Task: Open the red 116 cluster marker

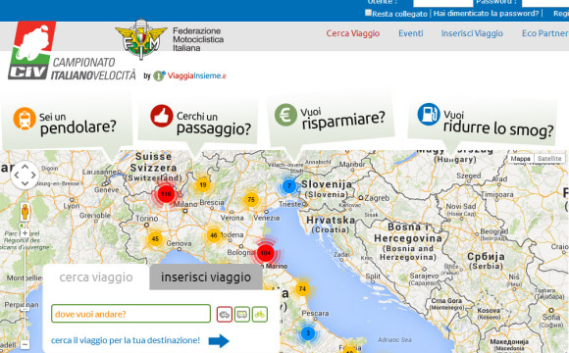Action: tap(166, 194)
